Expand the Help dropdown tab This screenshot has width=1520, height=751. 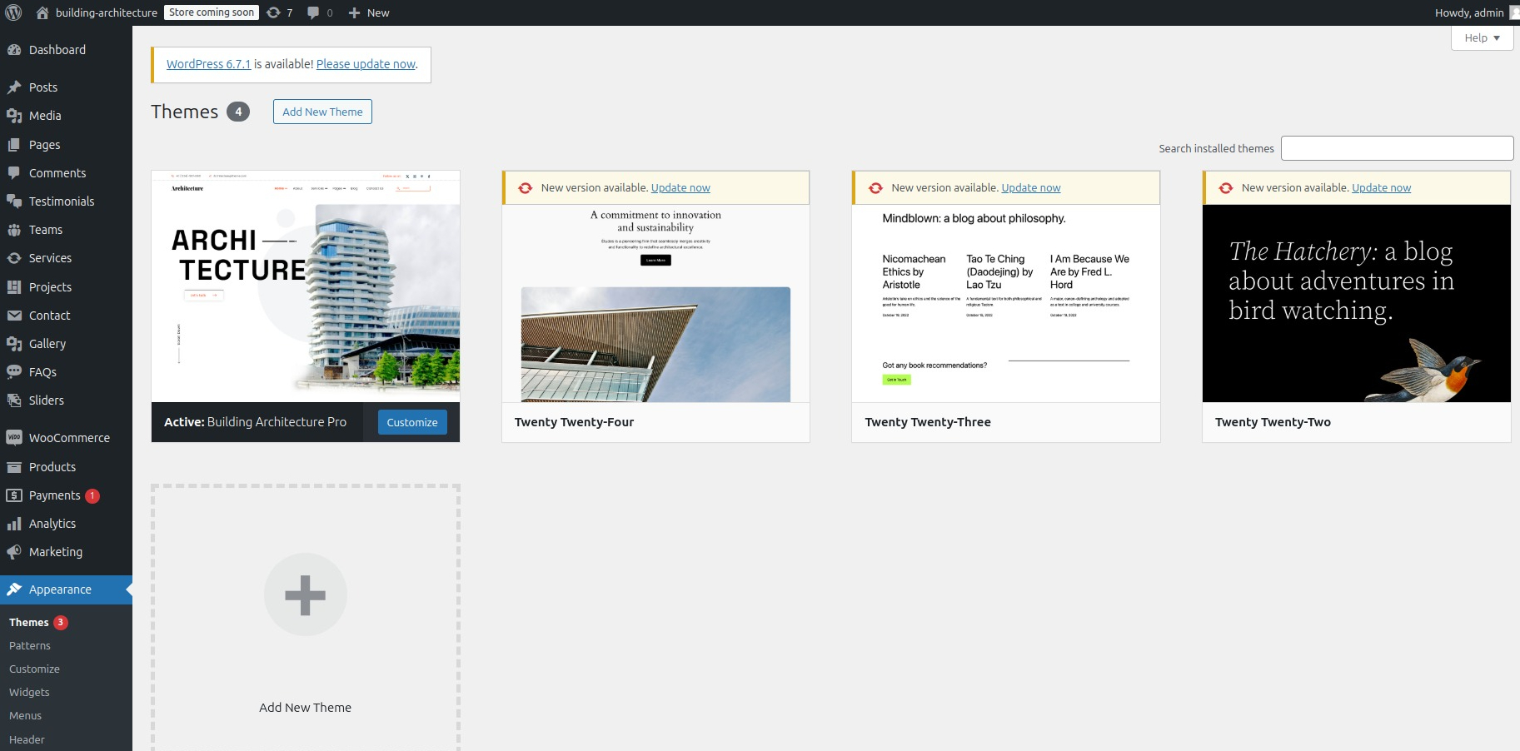coord(1482,37)
